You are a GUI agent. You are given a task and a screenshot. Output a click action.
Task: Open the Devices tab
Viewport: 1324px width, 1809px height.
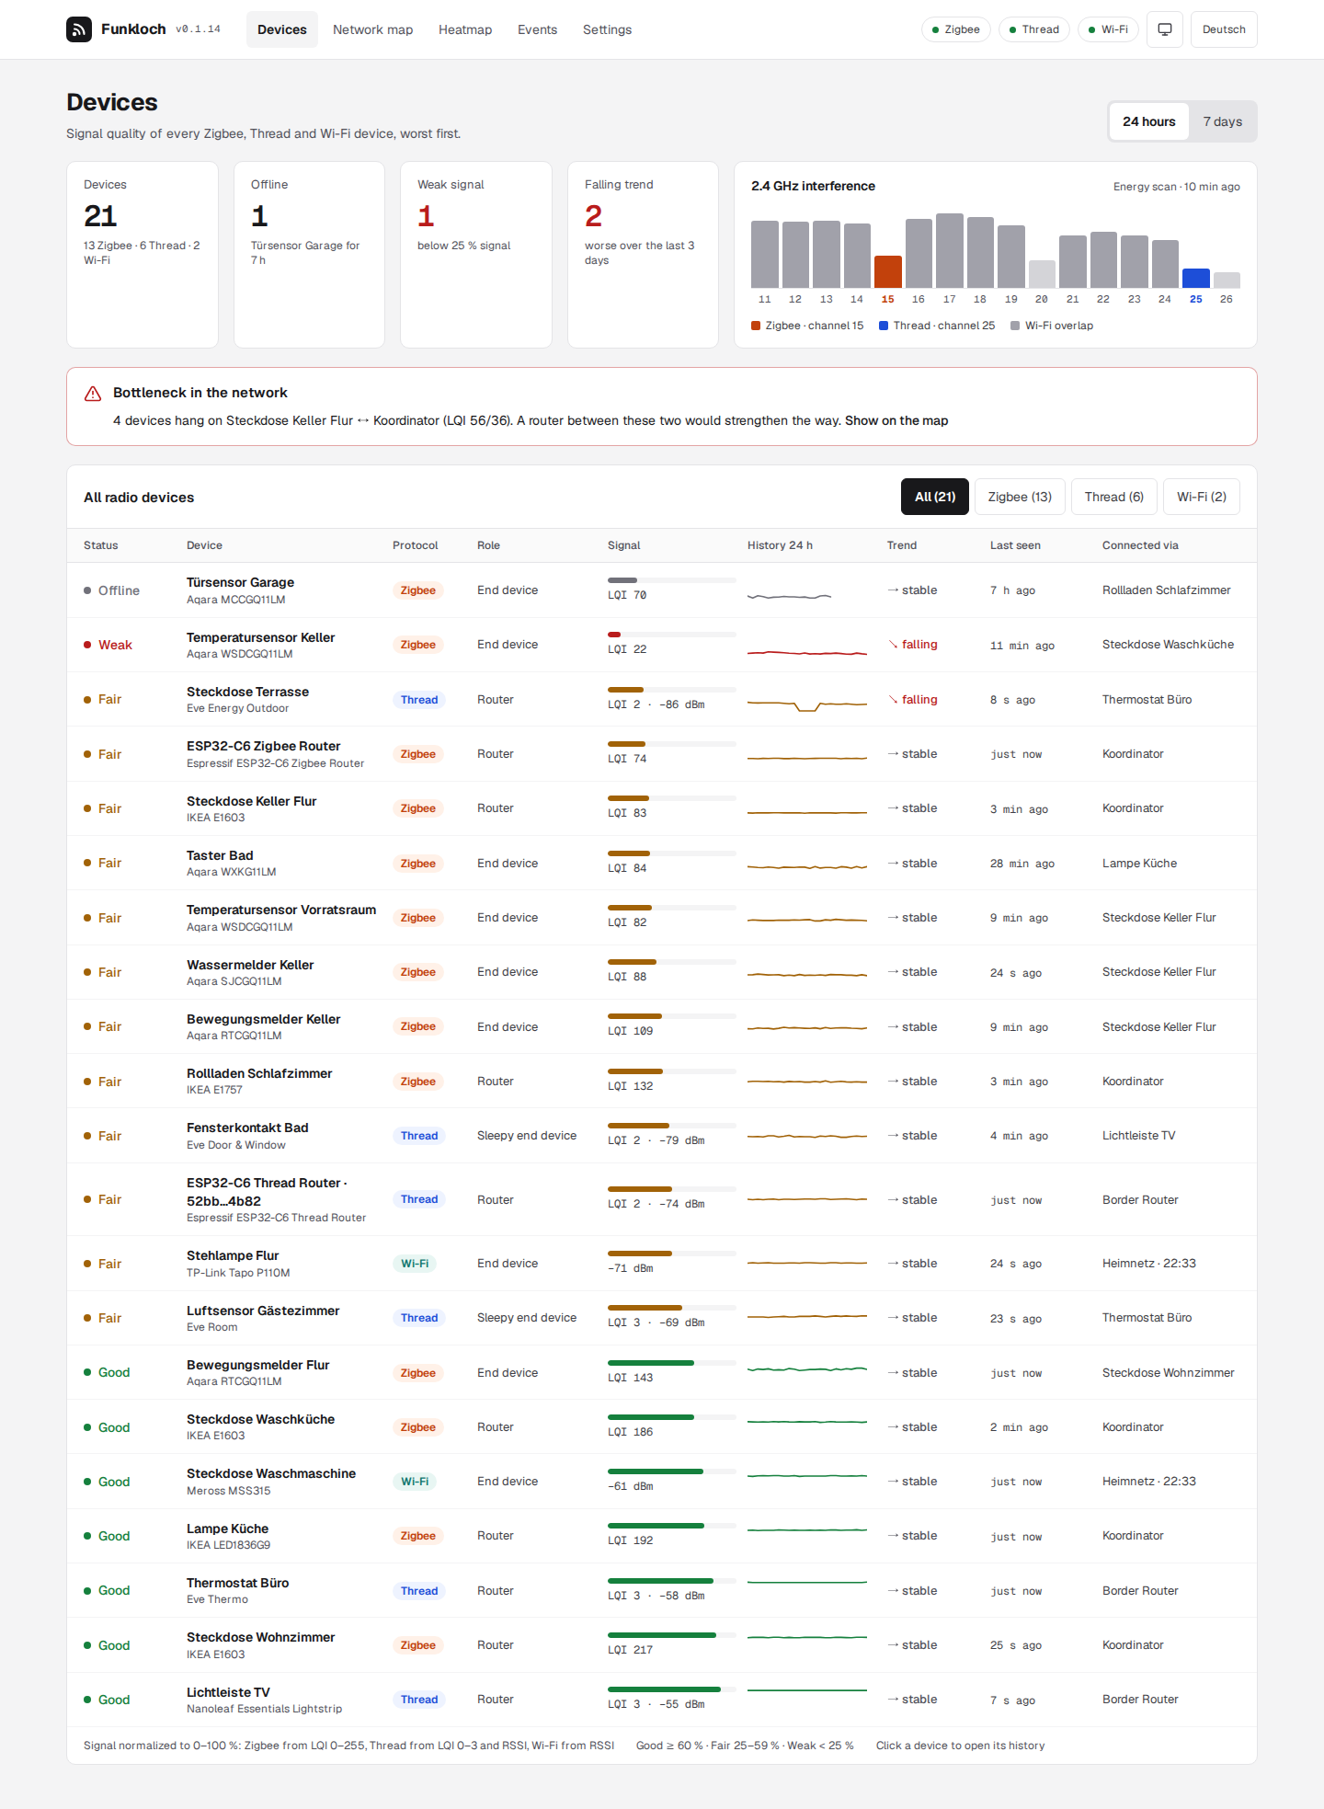[x=282, y=29]
